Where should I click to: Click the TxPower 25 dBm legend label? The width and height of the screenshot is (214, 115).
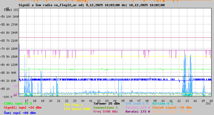pos(106,103)
